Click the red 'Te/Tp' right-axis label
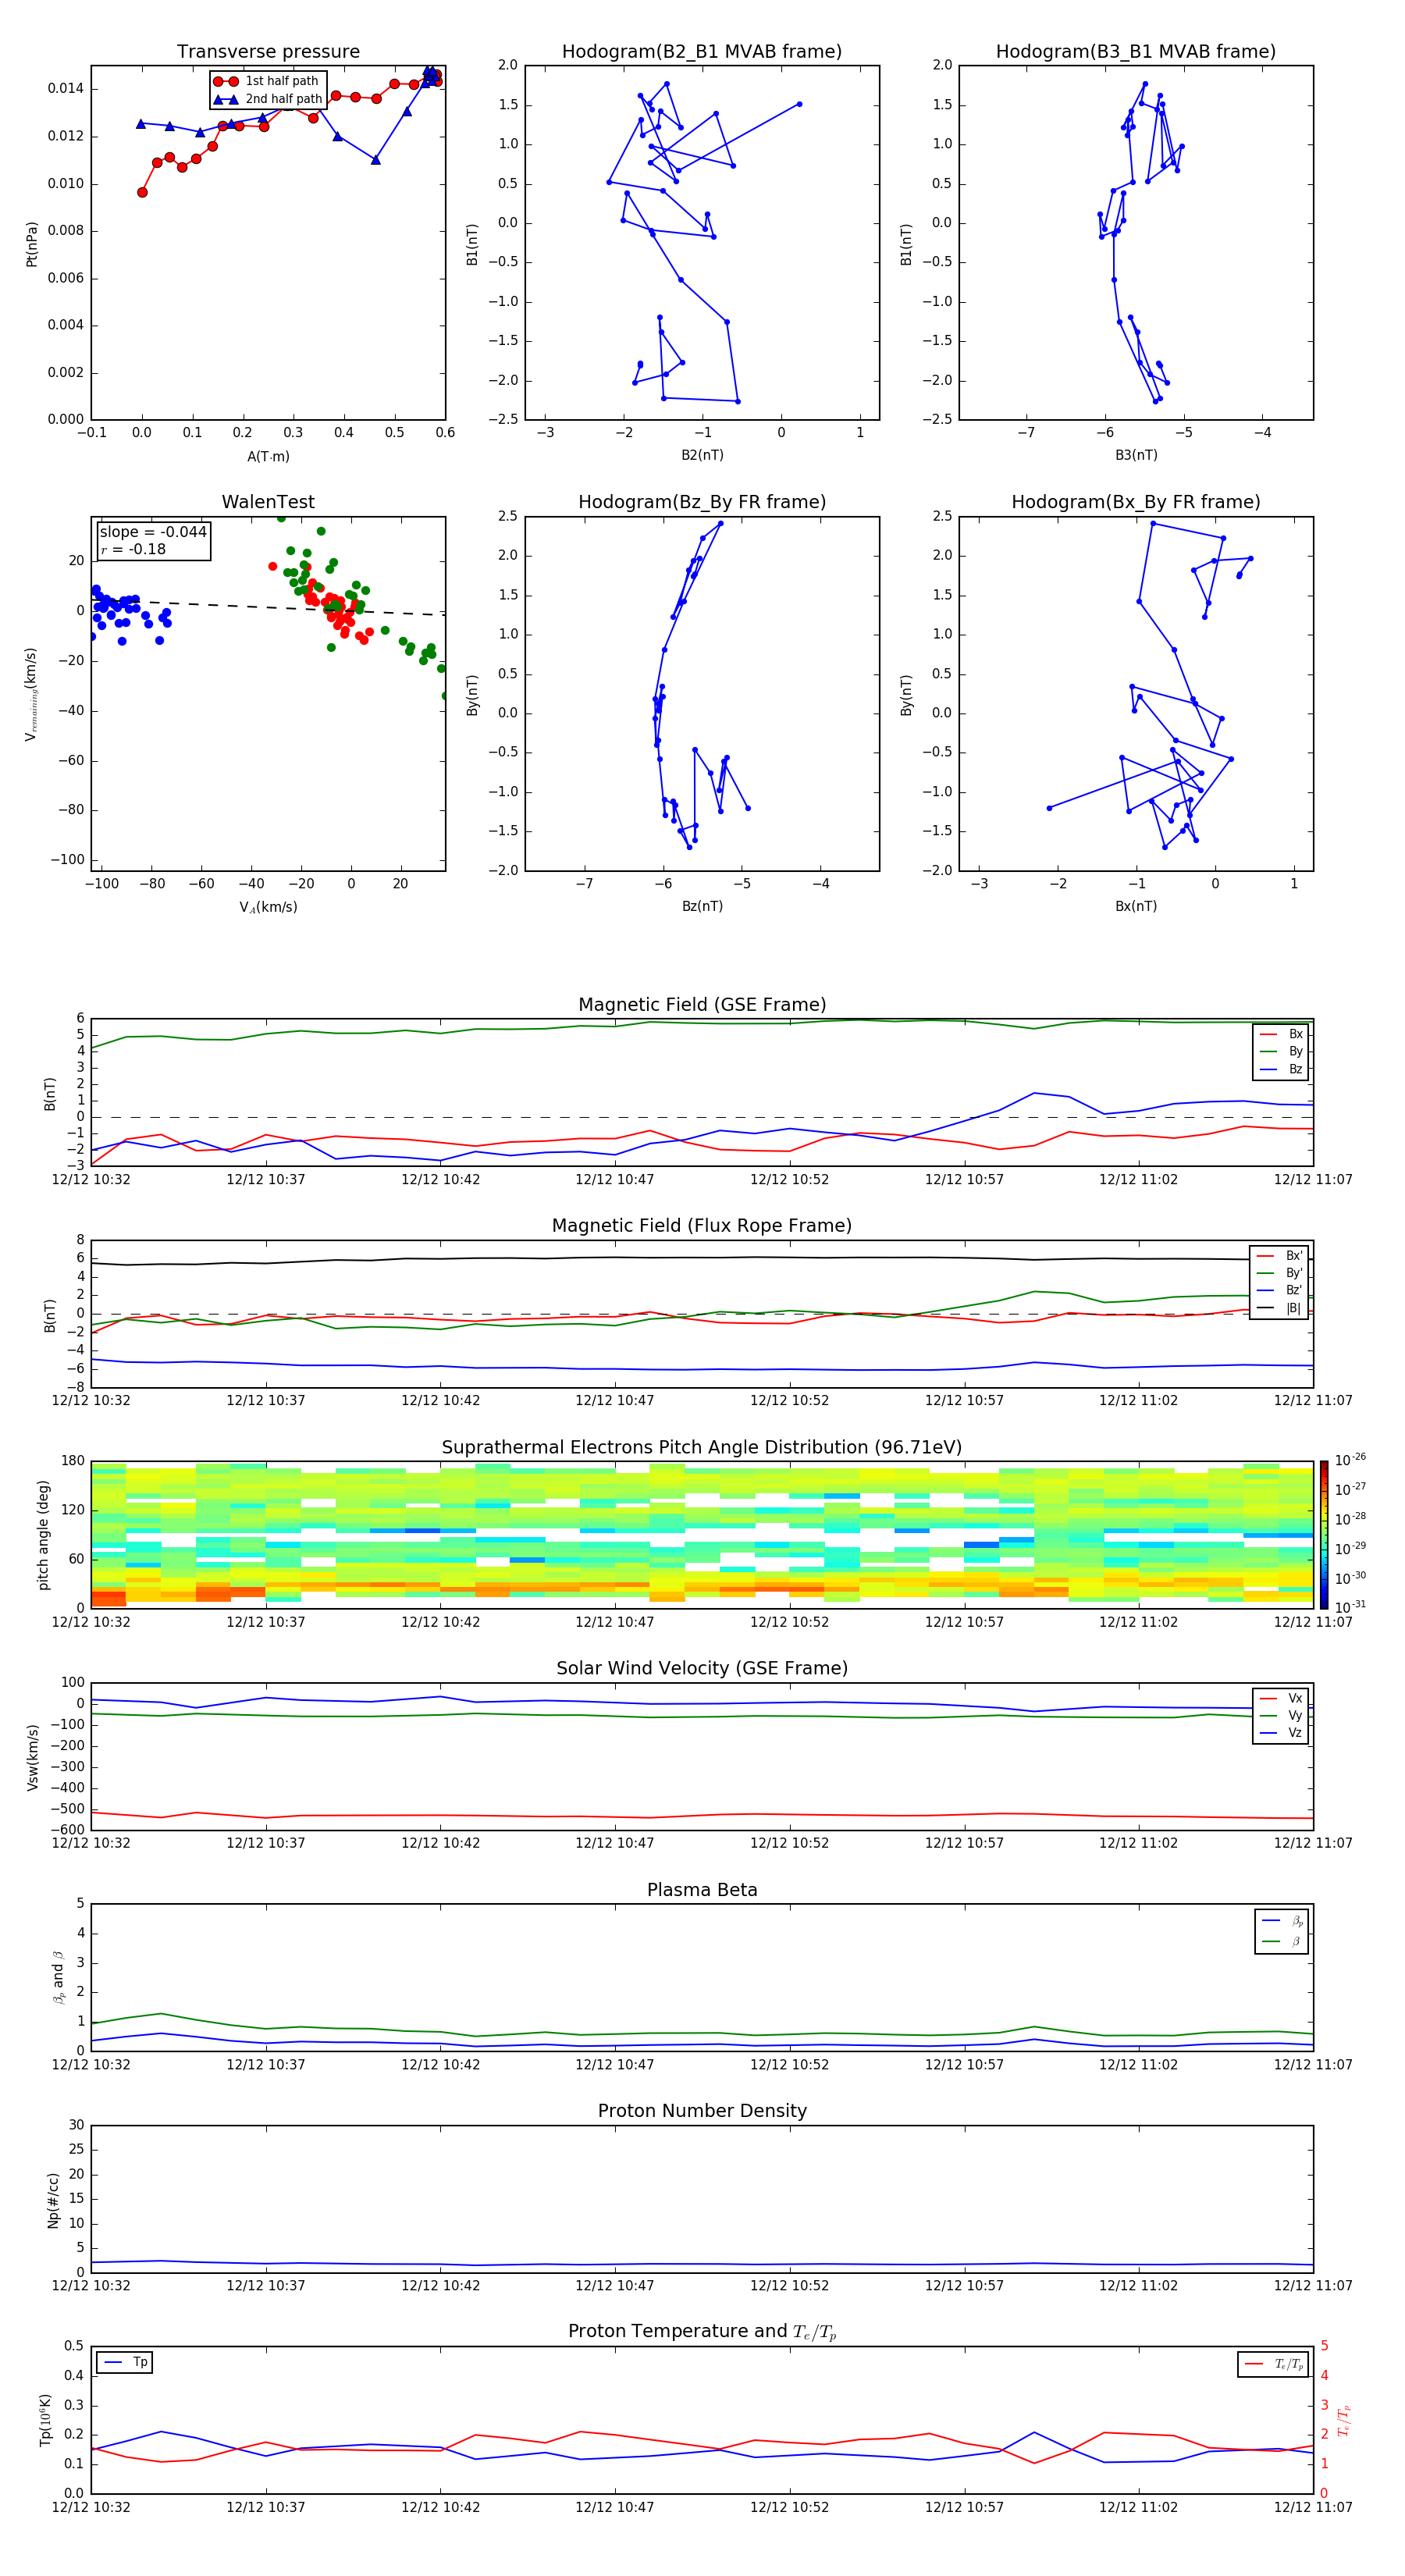Image resolution: width=1405 pixels, height=2576 pixels. 1343,2420
